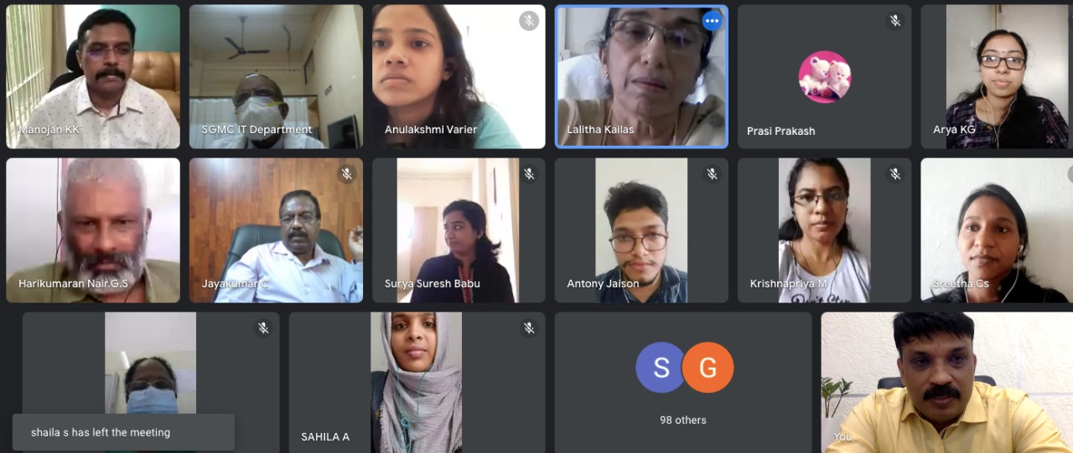
Task: Select Arya KG's video tile
Action: (x=997, y=77)
